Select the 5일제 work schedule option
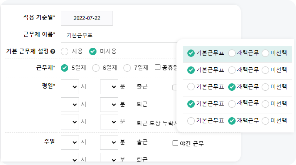This screenshot has height=165, width=296. 65,68
